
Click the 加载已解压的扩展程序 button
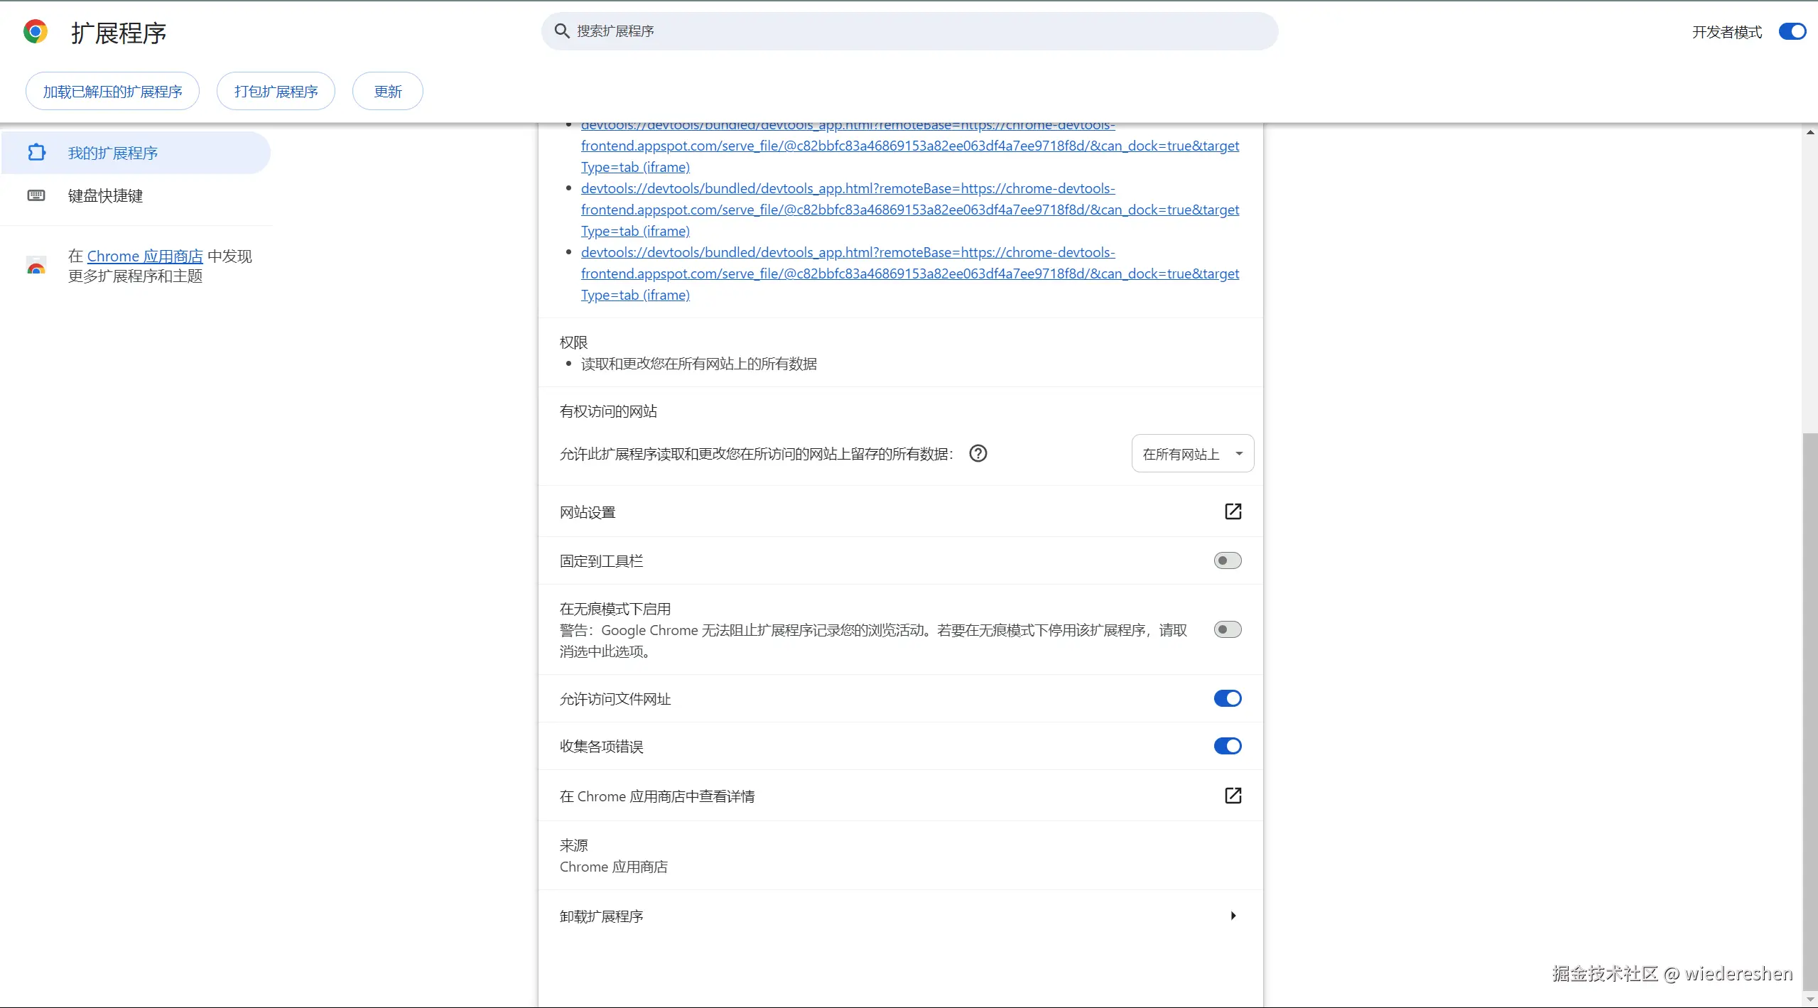coord(112,90)
